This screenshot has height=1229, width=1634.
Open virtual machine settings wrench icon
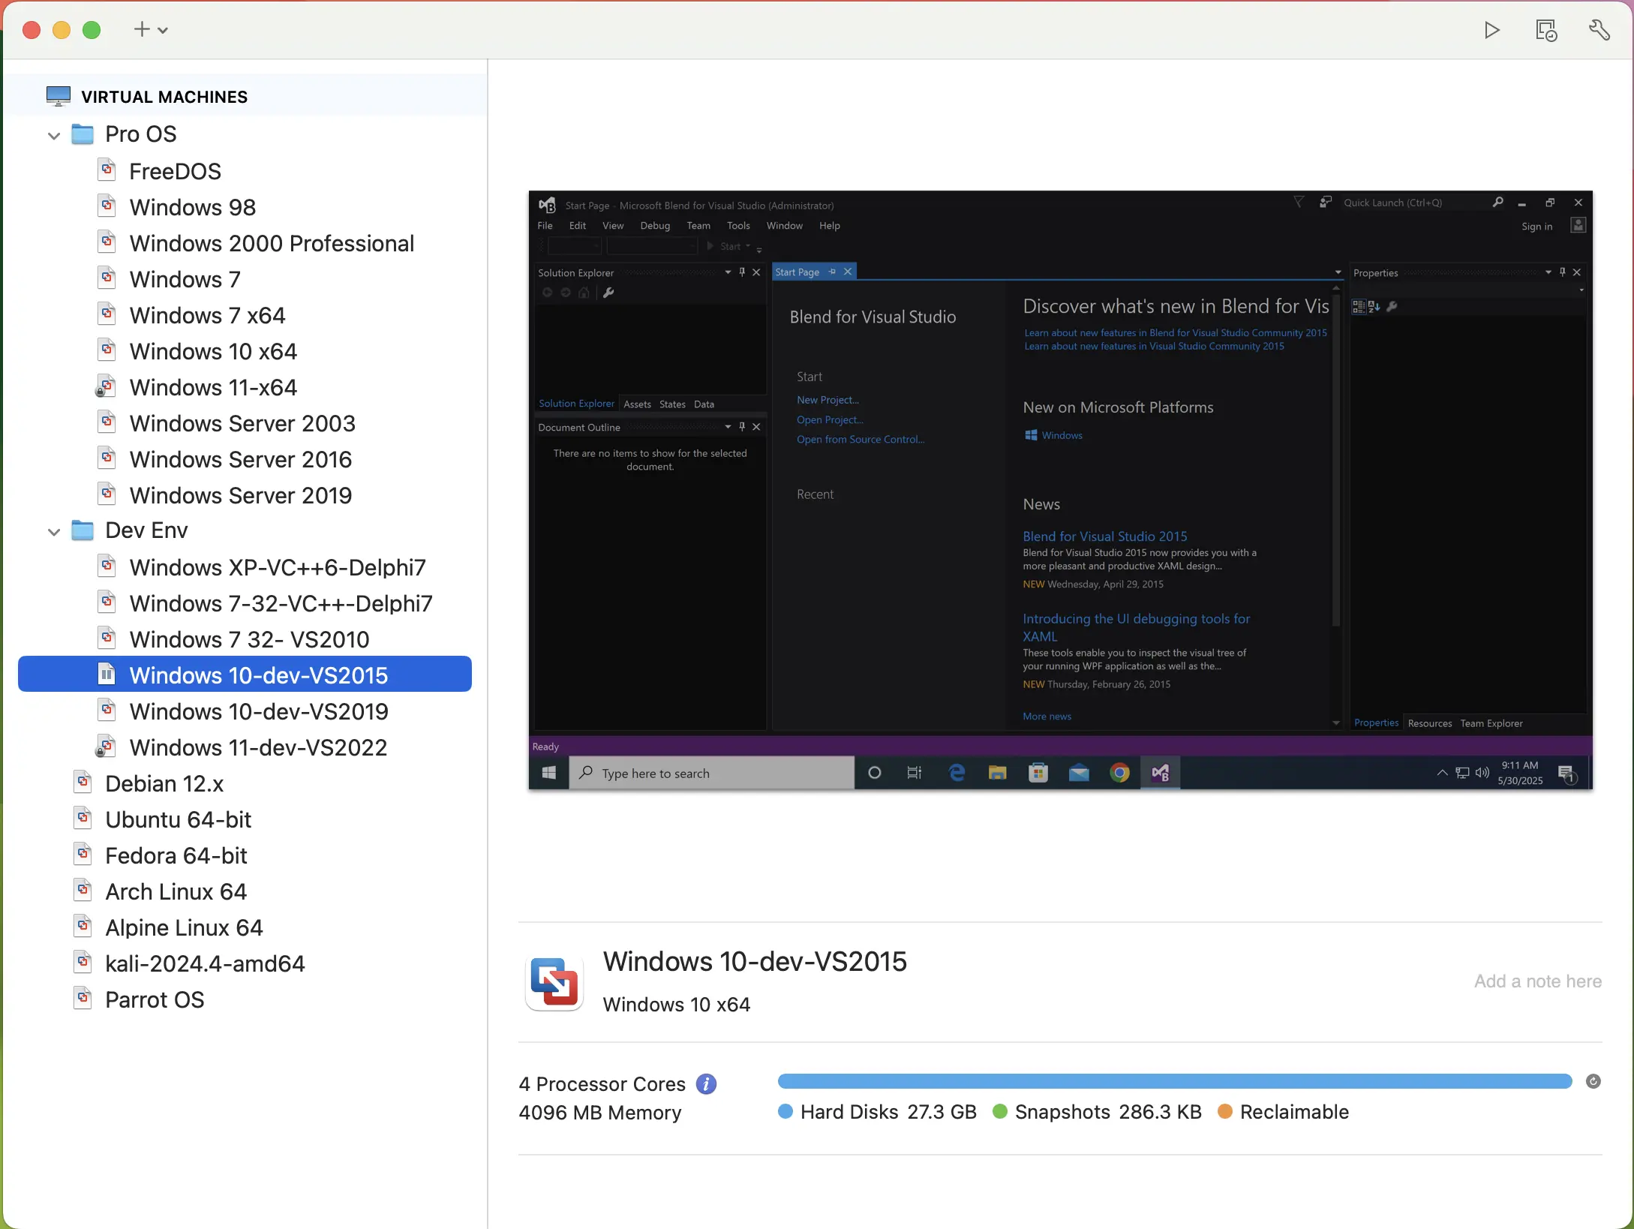(1599, 30)
